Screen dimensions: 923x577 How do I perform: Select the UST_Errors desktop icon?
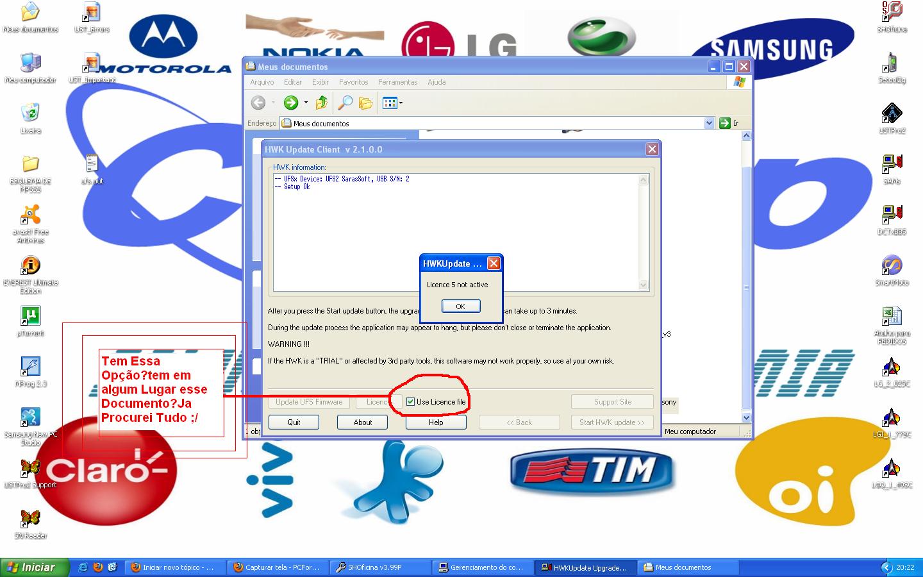coord(92,17)
